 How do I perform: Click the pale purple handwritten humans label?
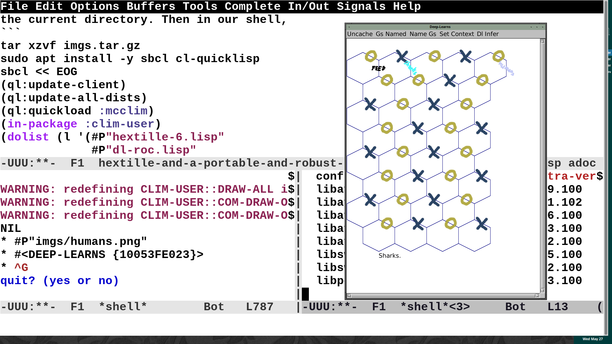point(506,69)
